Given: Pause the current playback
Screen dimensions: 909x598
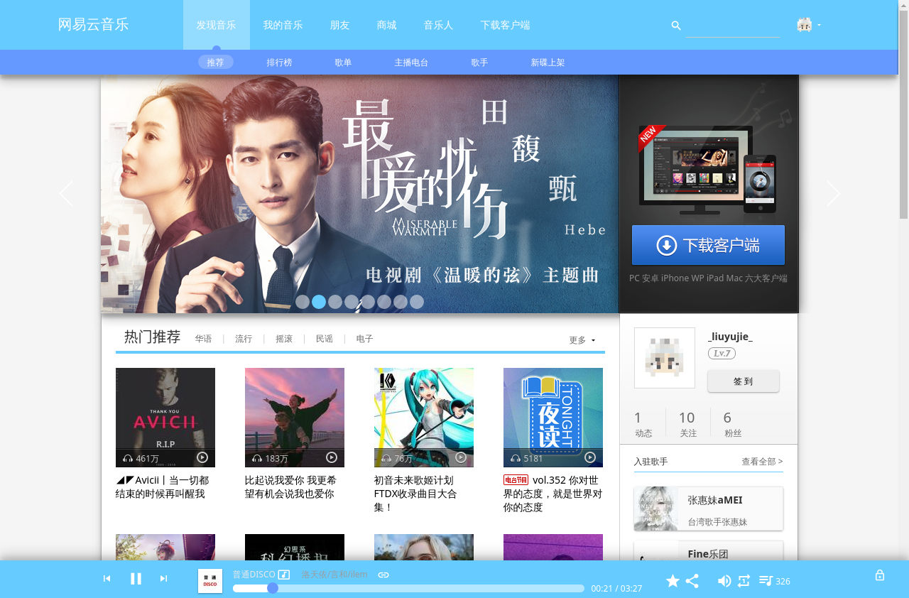Looking at the screenshot, I should pos(136,578).
